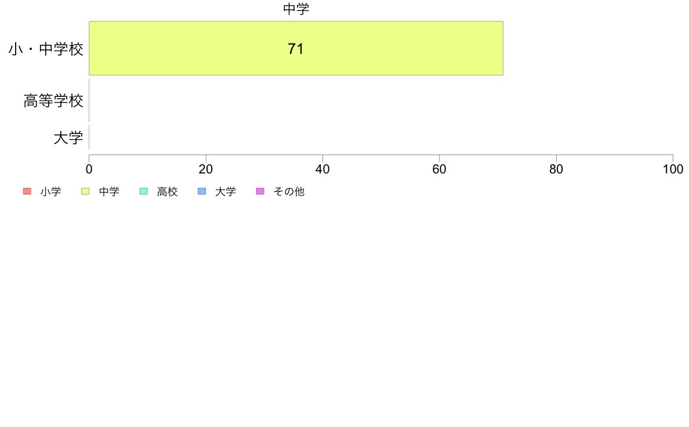Image resolution: width=689 pixels, height=427 pixels.
Task: Click the magenta その他 legend swatch
Action: (x=260, y=191)
